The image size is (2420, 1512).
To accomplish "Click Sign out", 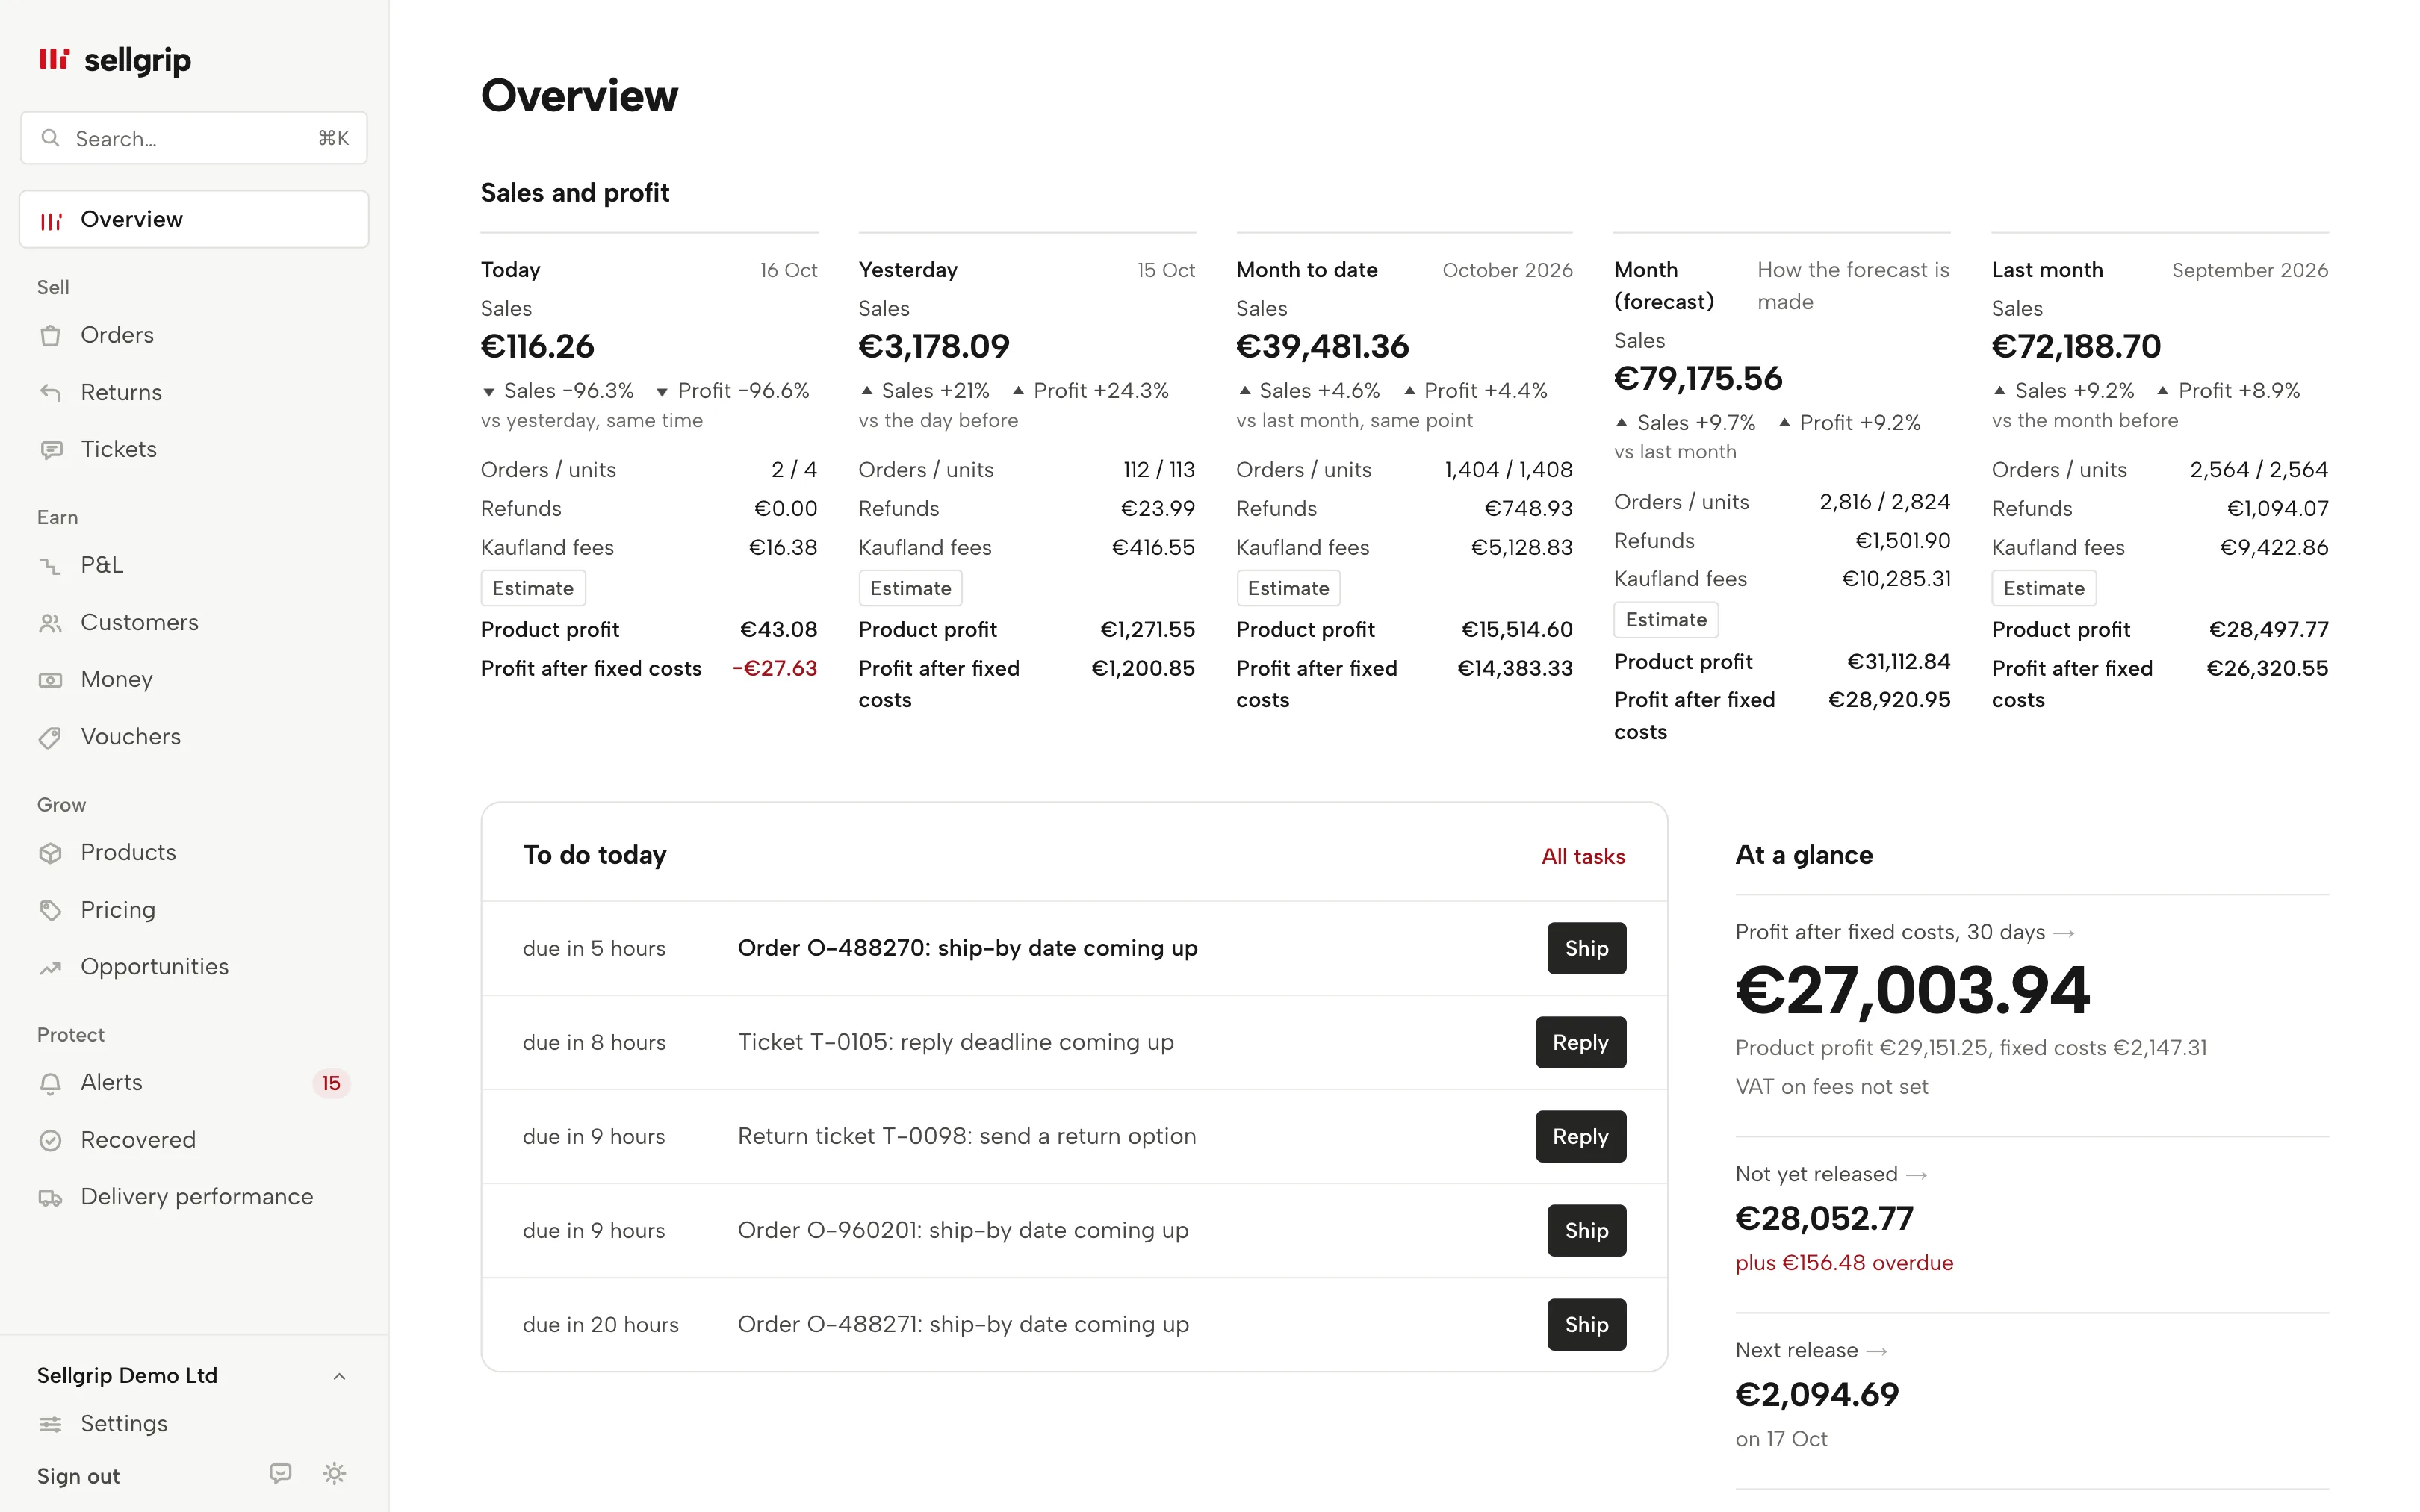I will [x=78, y=1476].
